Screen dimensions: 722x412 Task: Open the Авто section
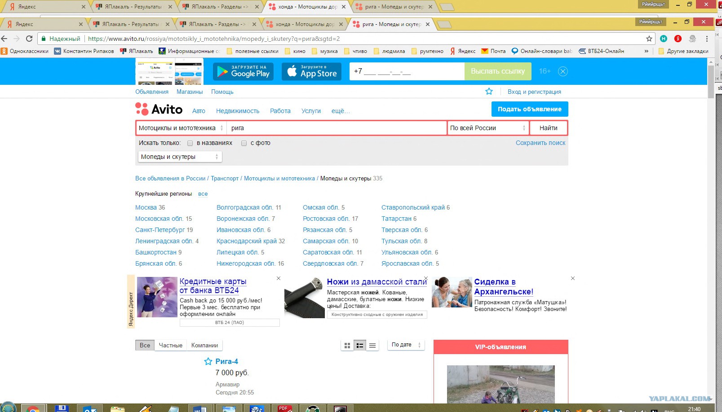click(199, 111)
